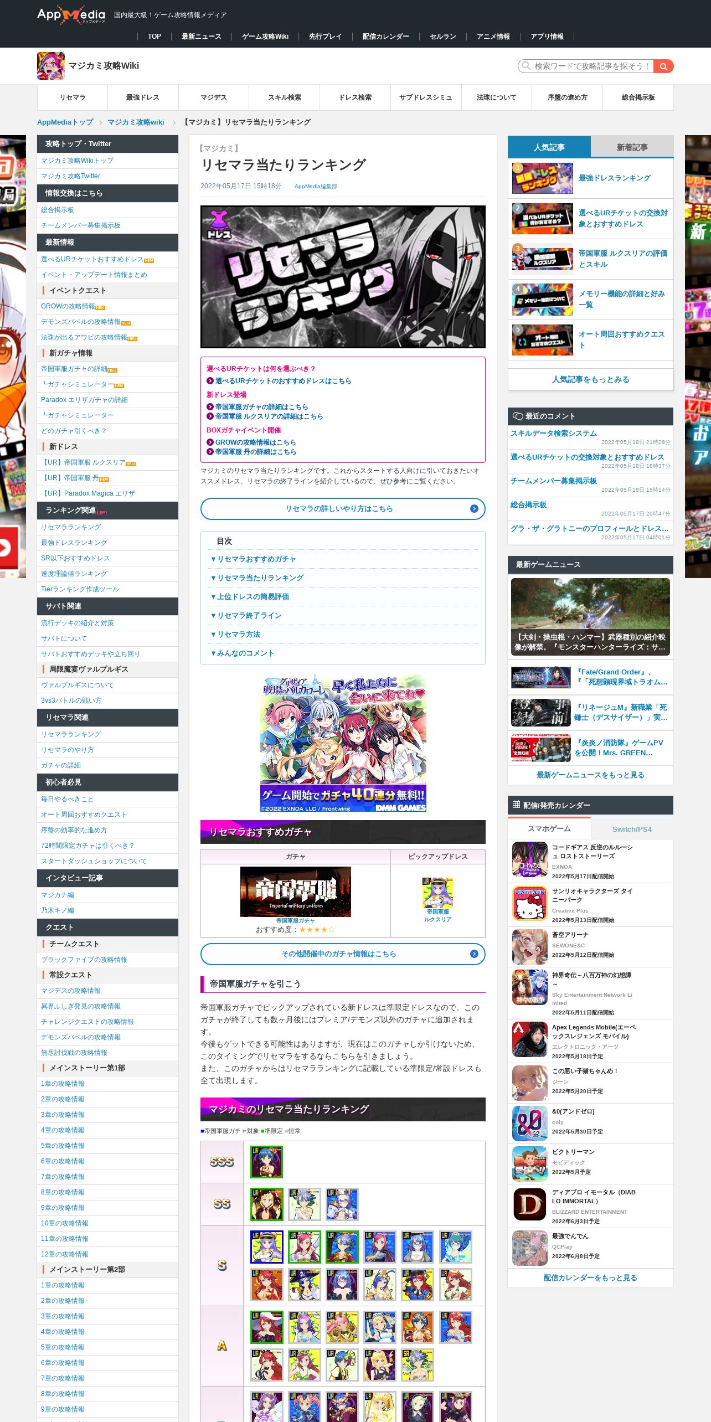Open 最強でんでん app icon
Viewport: 711px width, 1422px height.
pyautogui.click(x=530, y=1248)
